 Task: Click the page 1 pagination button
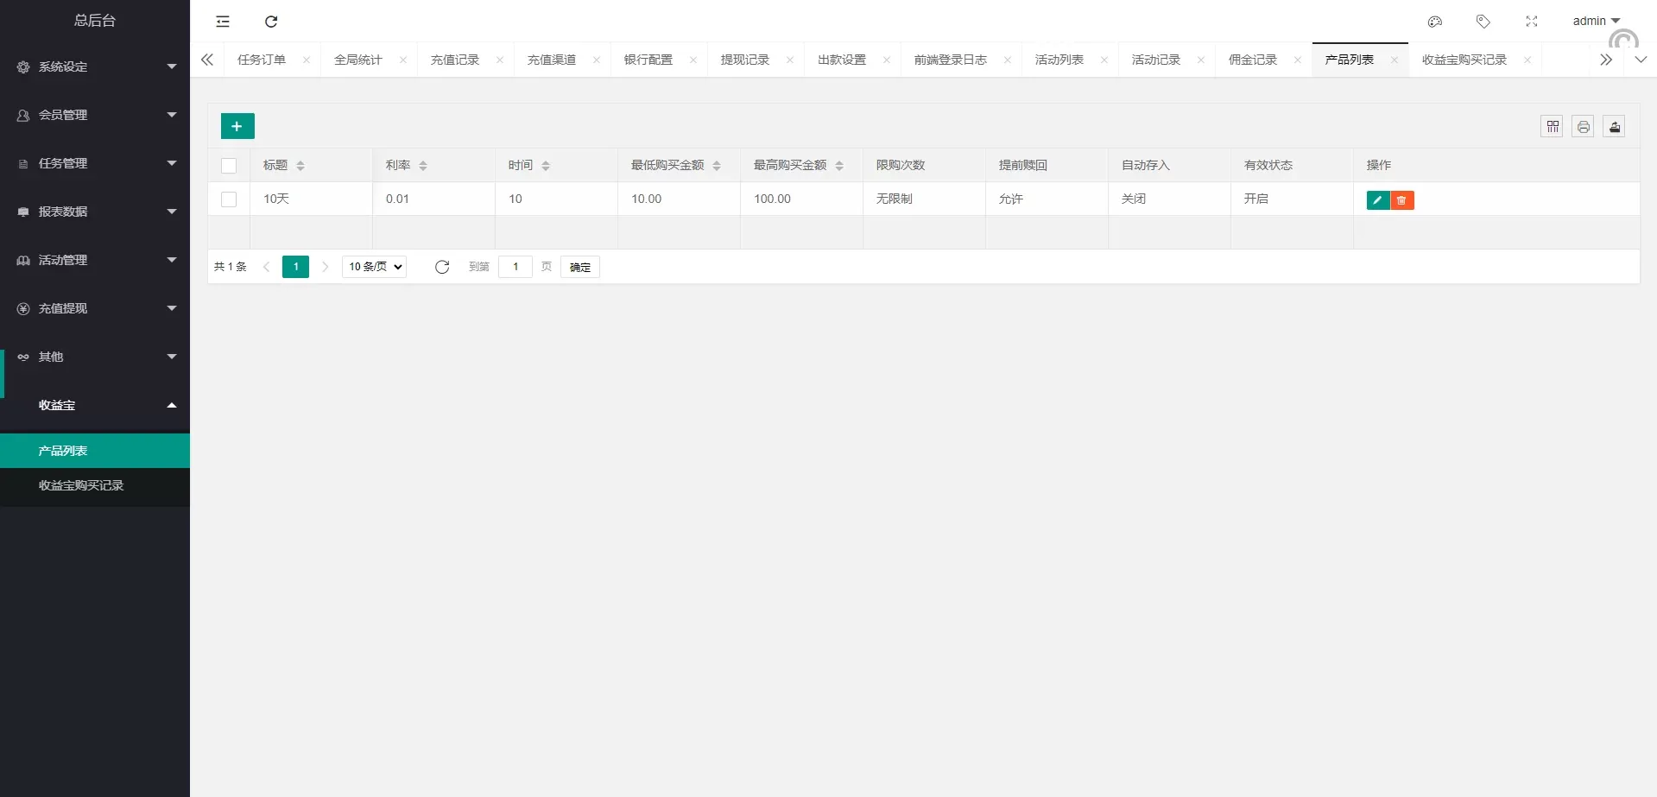[295, 267]
